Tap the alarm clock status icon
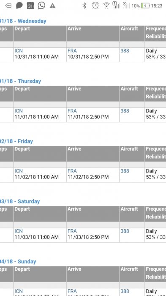Image resolution: width=166 pixels, height=296 pixels. [95, 5]
